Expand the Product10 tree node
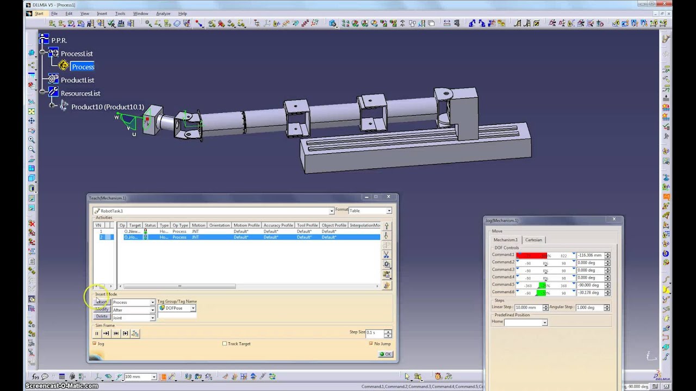Viewport: 696px width, 391px height. [53, 106]
